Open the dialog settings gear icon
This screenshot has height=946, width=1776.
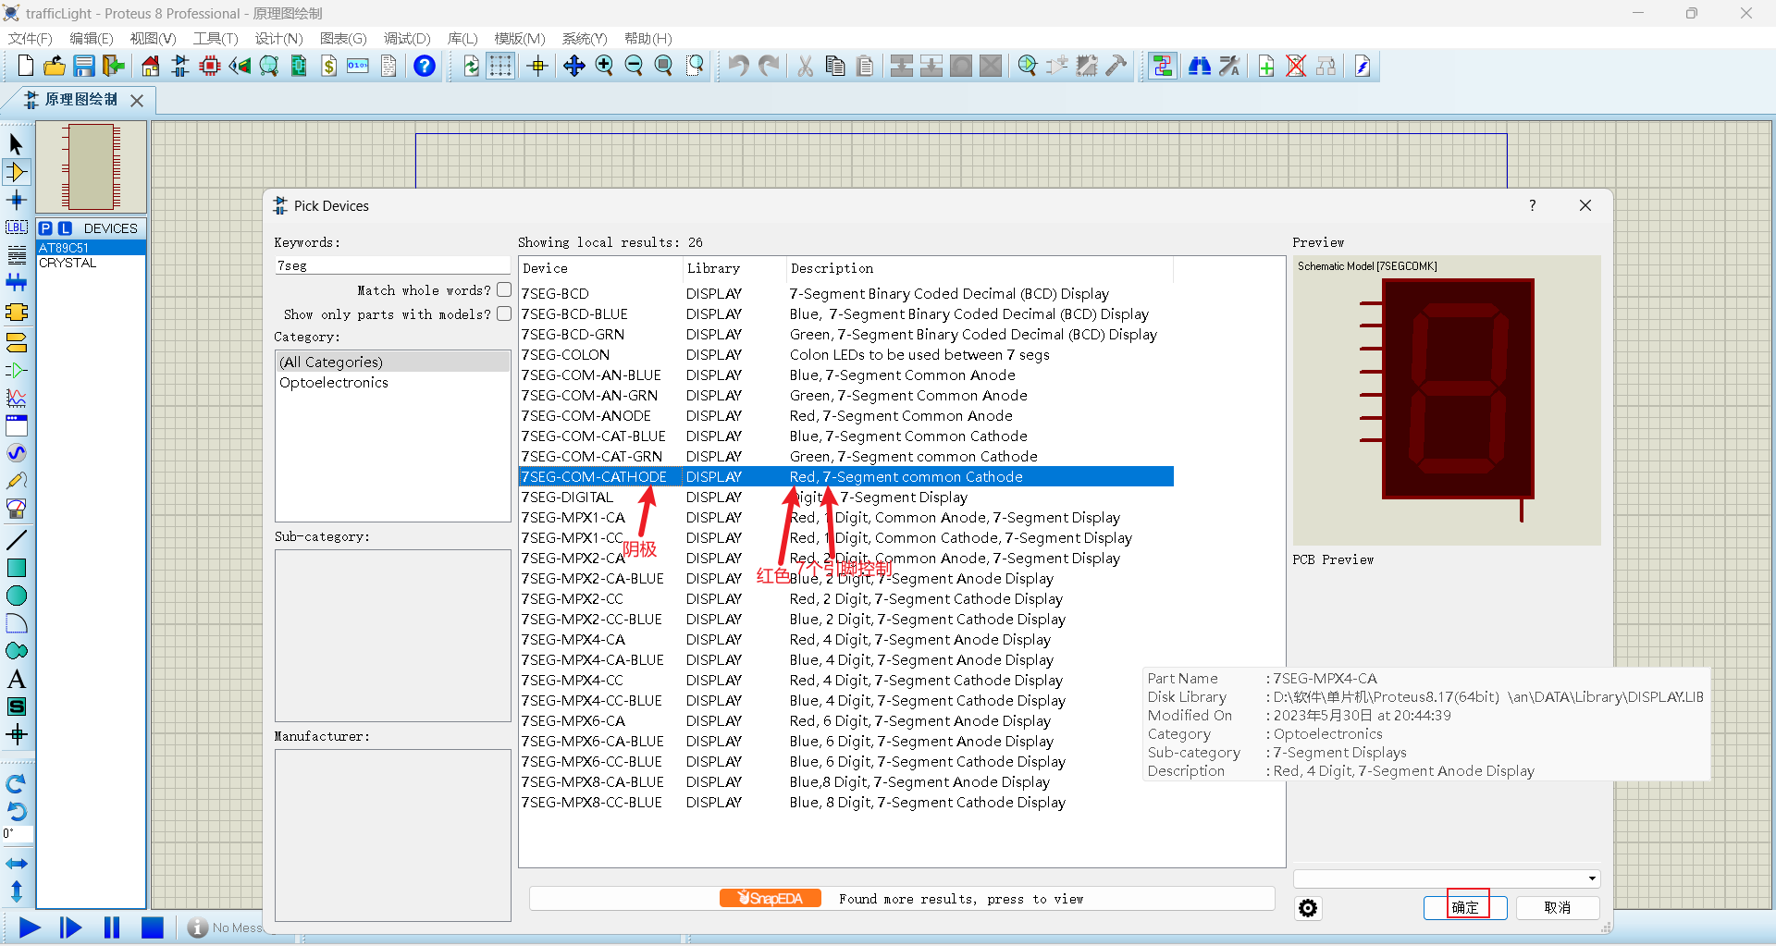(1308, 908)
